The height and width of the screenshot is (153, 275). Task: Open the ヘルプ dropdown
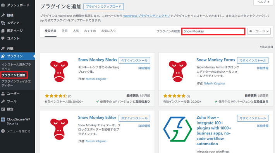263,2
